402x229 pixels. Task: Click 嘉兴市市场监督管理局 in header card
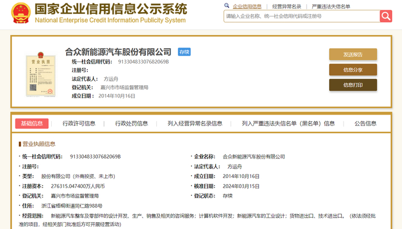click(124, 88)
